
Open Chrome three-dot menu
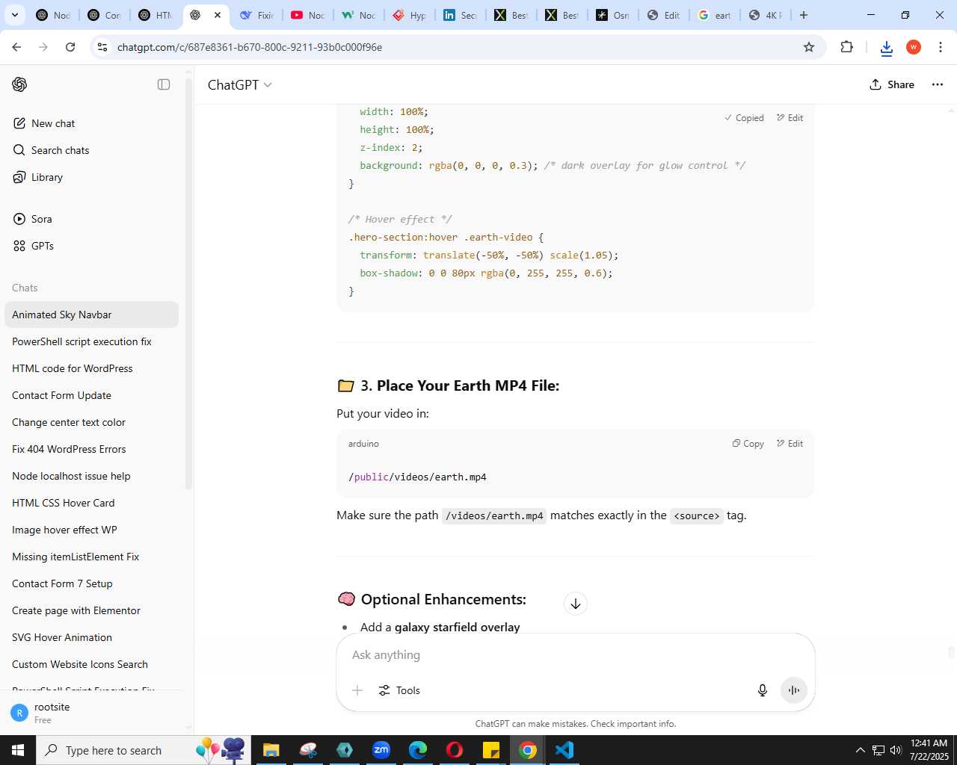941,47
